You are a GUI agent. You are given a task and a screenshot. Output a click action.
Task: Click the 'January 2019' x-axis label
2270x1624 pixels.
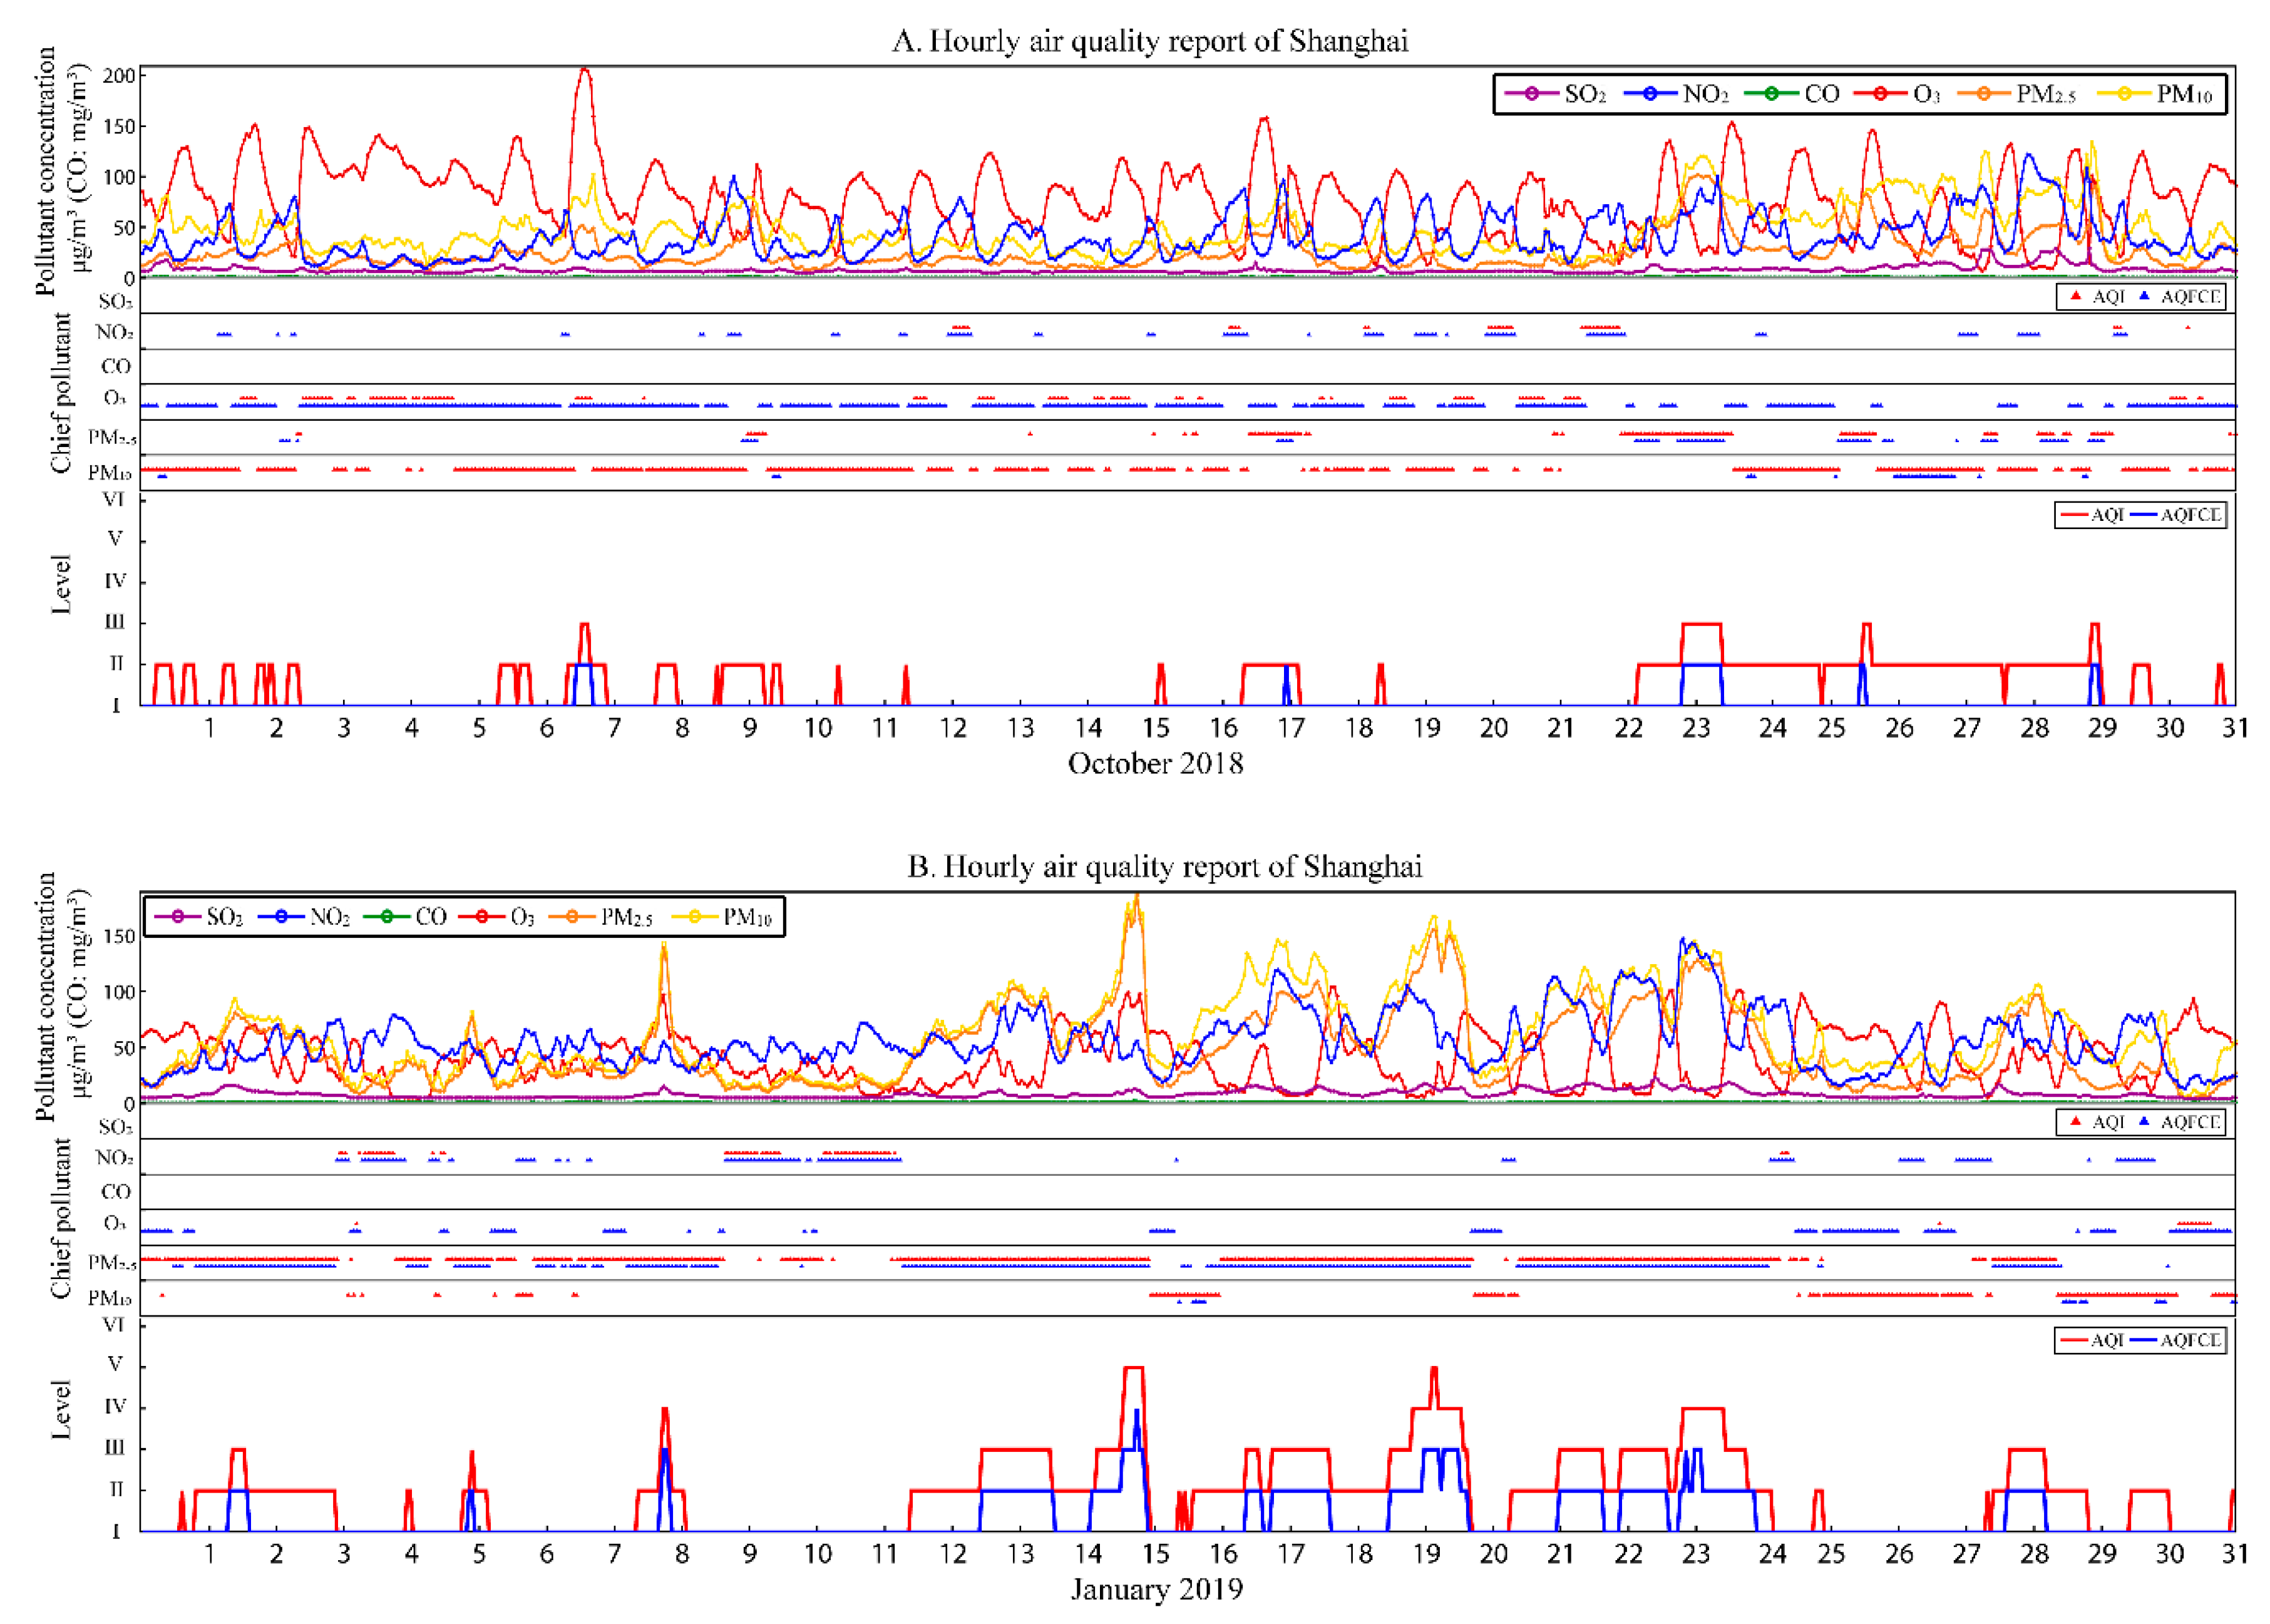(1157, 1589)
